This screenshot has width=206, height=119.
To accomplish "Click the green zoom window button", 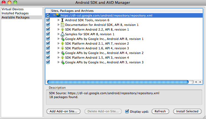I will click(15, 2).
